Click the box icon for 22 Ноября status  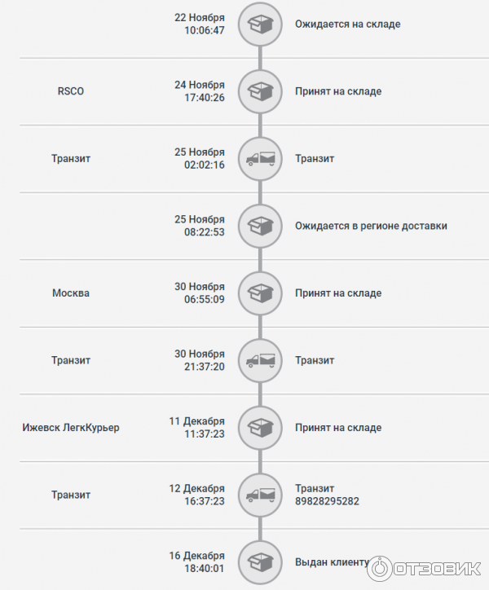pos(260,24)
